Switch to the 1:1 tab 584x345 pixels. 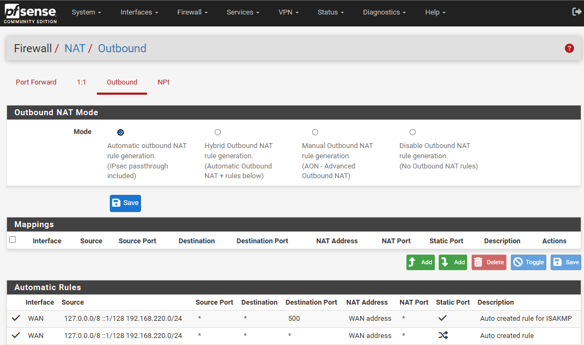pyautogui.click(x=82, y=82)
